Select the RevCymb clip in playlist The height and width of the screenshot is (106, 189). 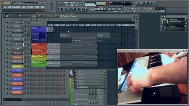click(x=84, y=41)
